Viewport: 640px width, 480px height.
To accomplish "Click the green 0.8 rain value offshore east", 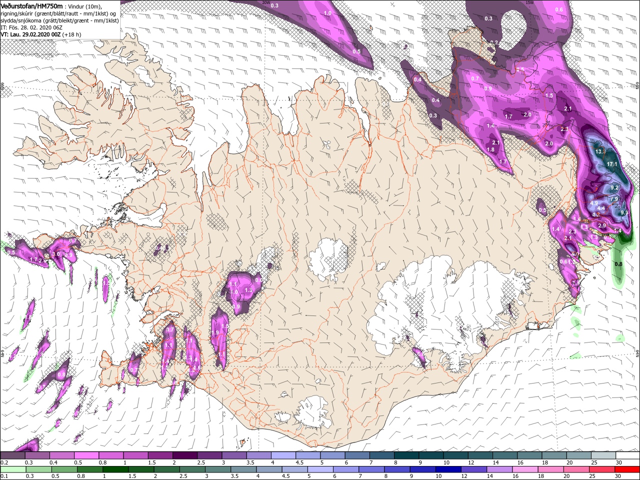I will (x=618, y=264).
